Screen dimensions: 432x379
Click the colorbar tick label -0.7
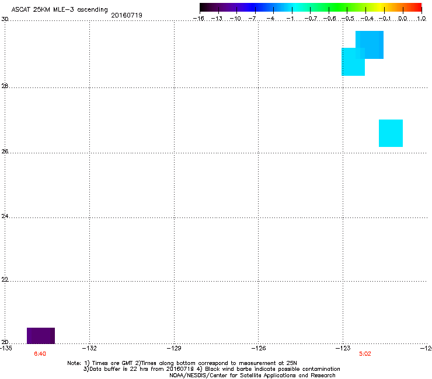click(311, 19)
